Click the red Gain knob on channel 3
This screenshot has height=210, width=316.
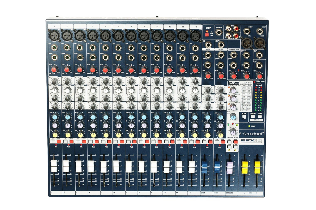(80, 70)
